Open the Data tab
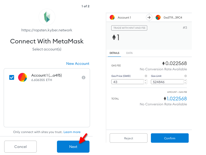Viewport: 206px width, 155px height. pos(129,53)
